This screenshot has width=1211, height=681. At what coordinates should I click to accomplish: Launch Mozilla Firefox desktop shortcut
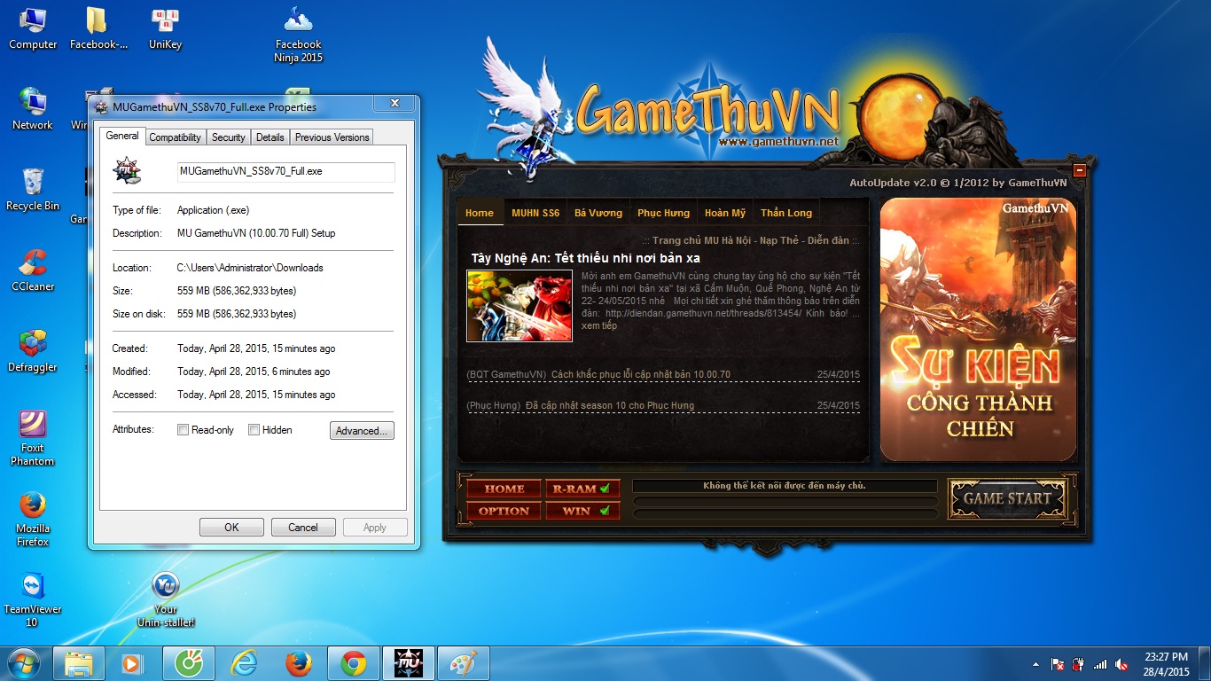pyautogui.click(x=33, y=519)
